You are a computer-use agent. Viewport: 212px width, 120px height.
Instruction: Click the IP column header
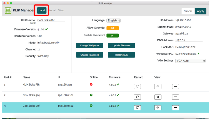59,77
